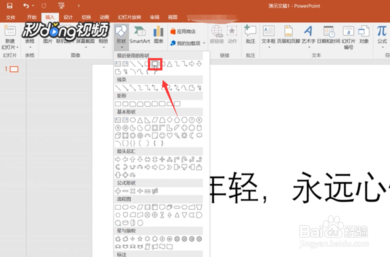
Task: Open the 幻灯片放映 tab
Action: [129, 17]
